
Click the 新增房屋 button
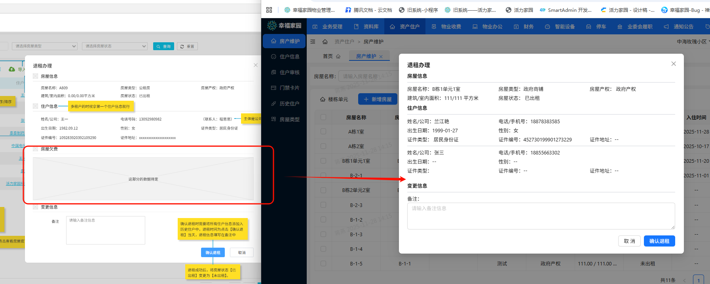point(378,99)
